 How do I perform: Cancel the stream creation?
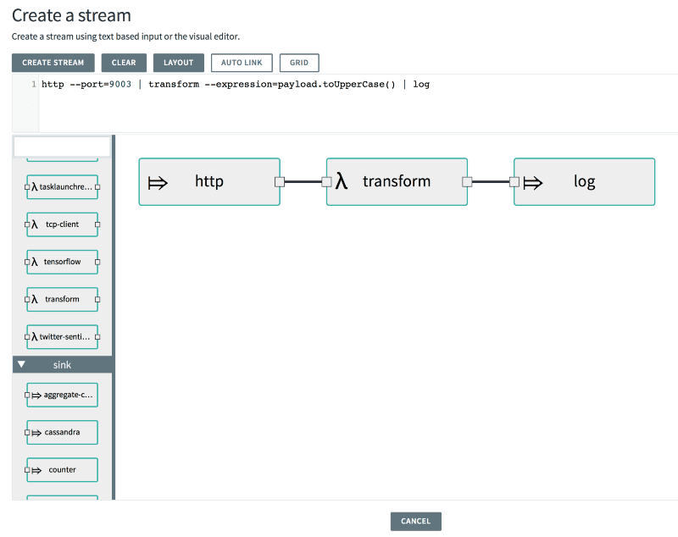415,521
